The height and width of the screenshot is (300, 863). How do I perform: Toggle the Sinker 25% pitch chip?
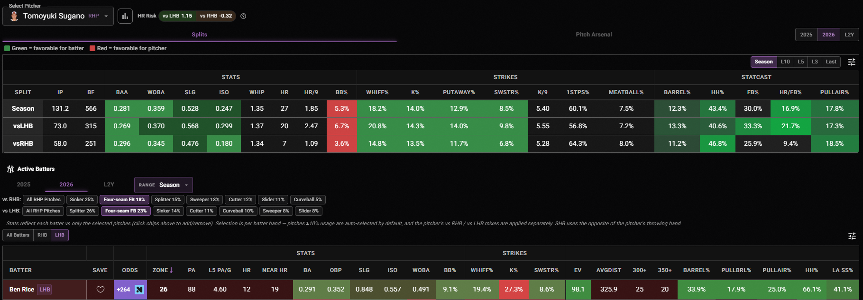(82, 200)
